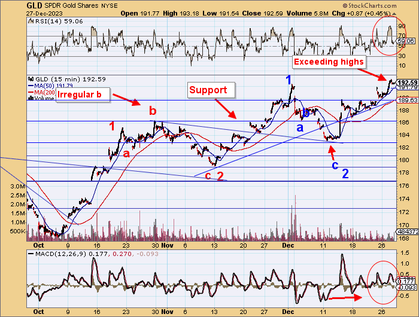Screen dimensions: 419x317
Task: Select the Volume 5.8M value
Action: click(x=307, y=13)
